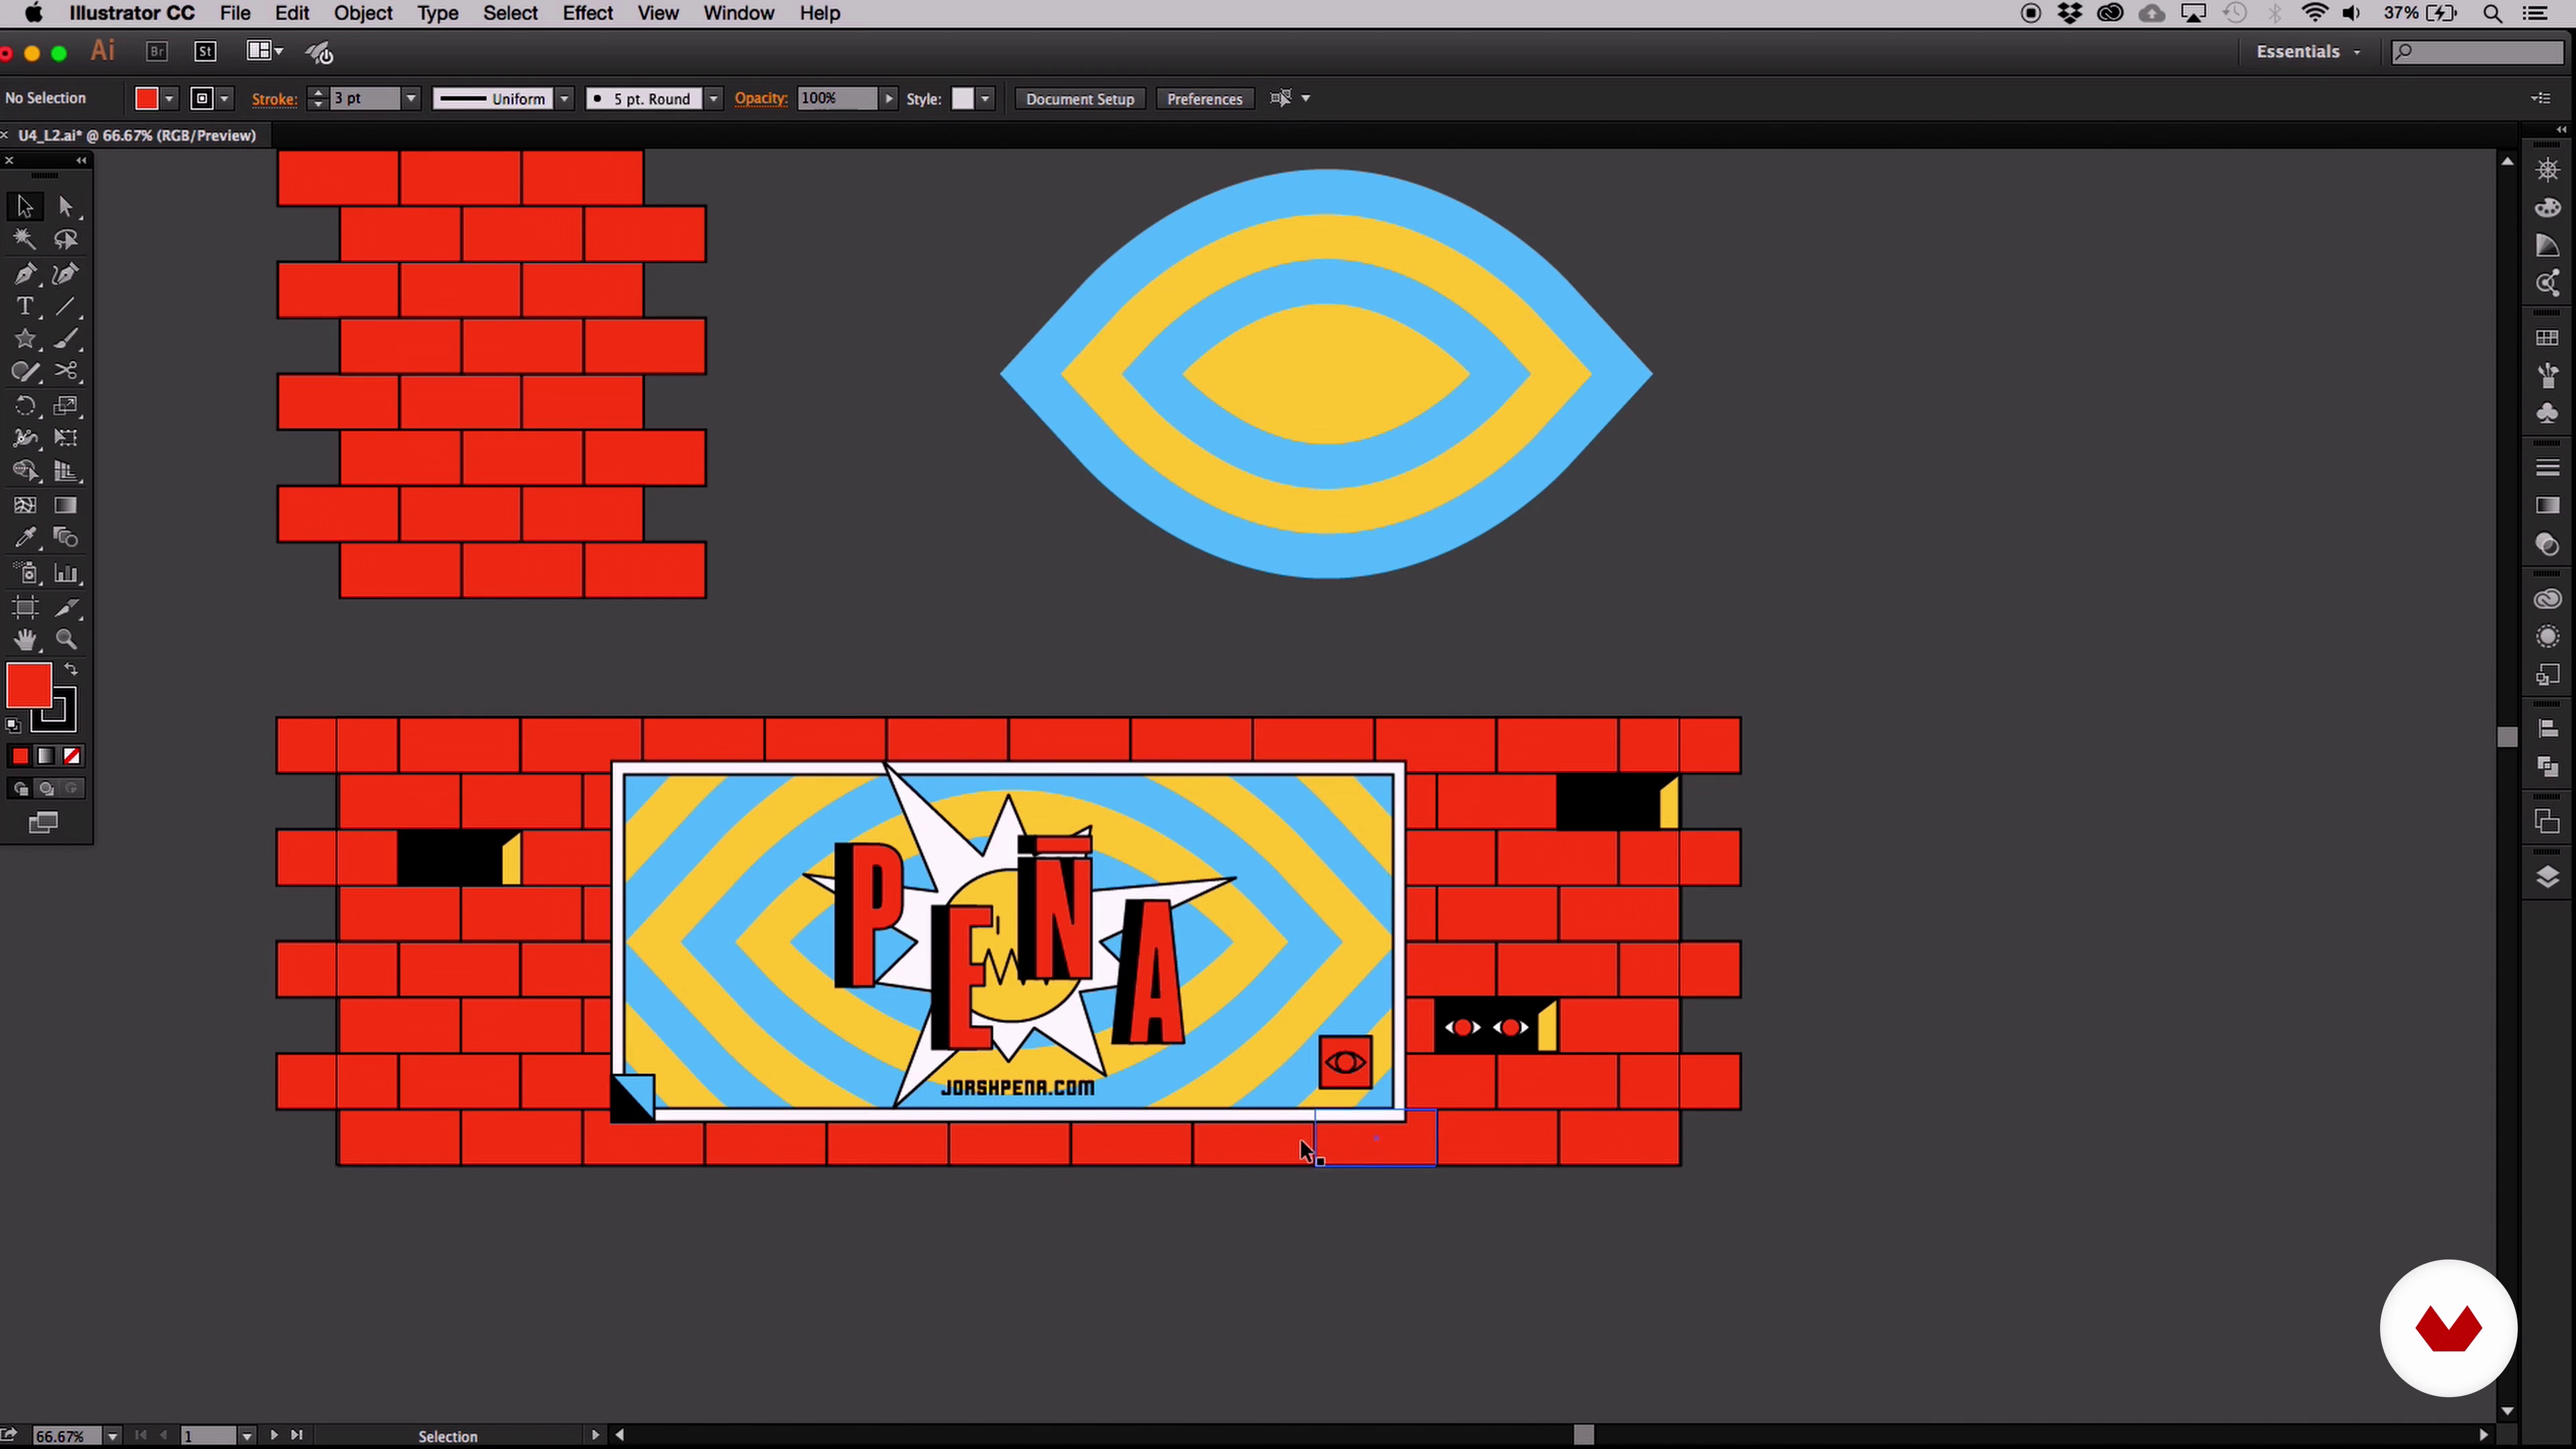Select the Scale tool
This screenshot has height=1449, width=2576.
pos(66,406)
